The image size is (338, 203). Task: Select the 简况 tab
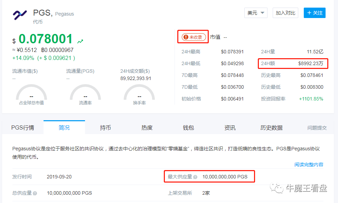(x=64, y=127)
